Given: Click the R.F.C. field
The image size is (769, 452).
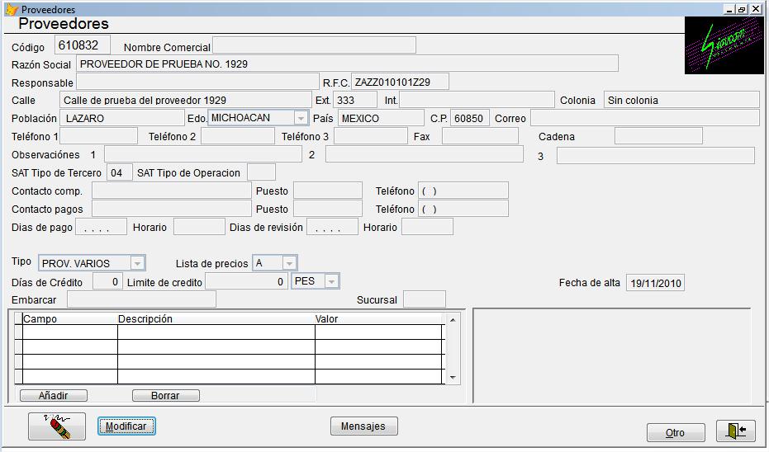Looking at the screenshot, I should (400, 82).
